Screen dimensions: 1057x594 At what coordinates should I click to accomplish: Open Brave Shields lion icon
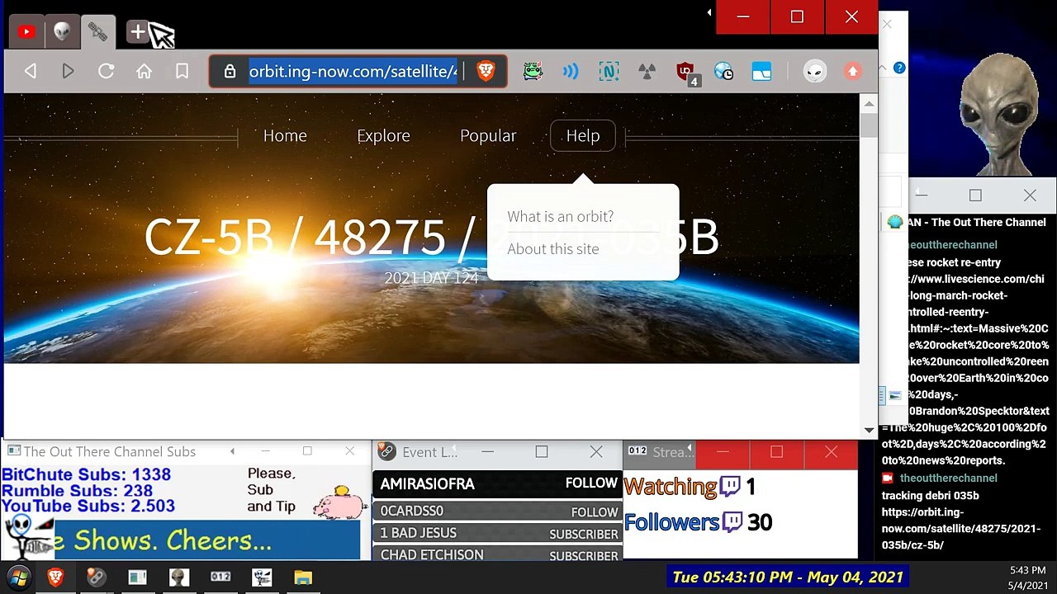click(x=486, y=72)
